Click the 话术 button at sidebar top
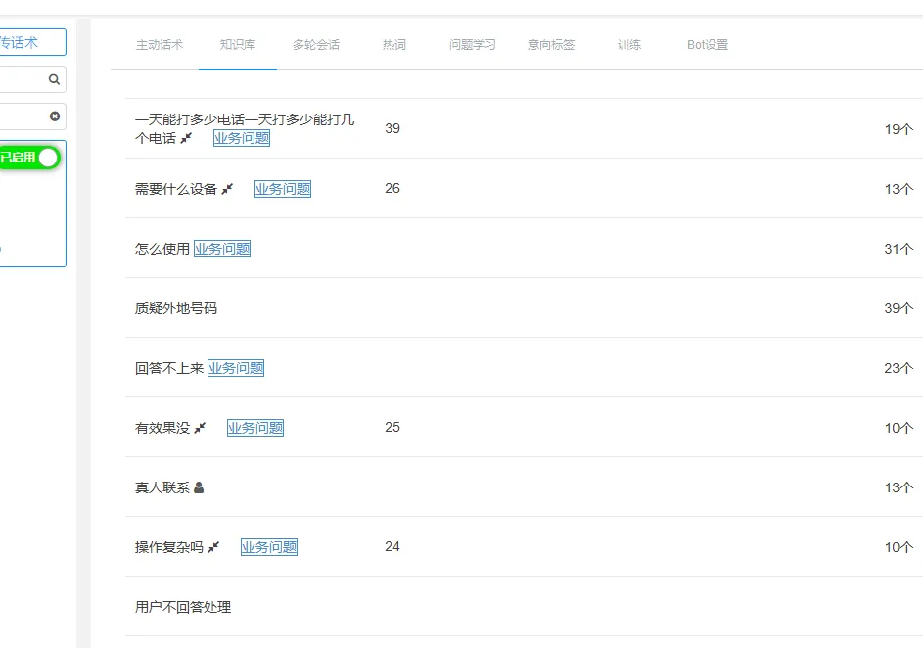 pyautogui.click(x=32, y=42)
